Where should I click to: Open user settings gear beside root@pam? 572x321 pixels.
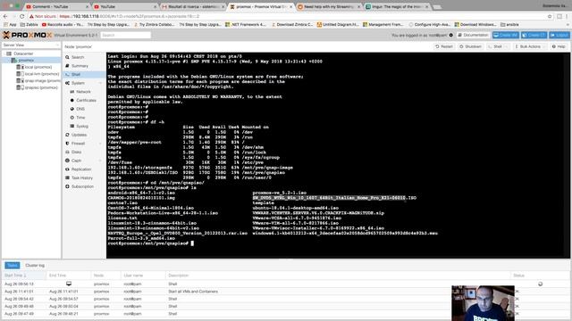[450, 36]
